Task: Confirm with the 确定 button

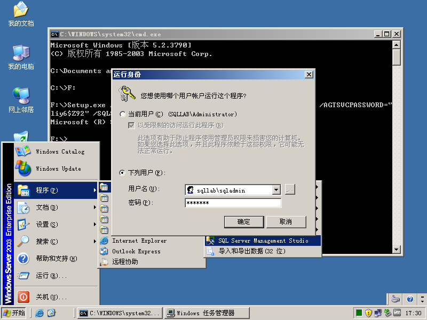Action: pos(244,222)
